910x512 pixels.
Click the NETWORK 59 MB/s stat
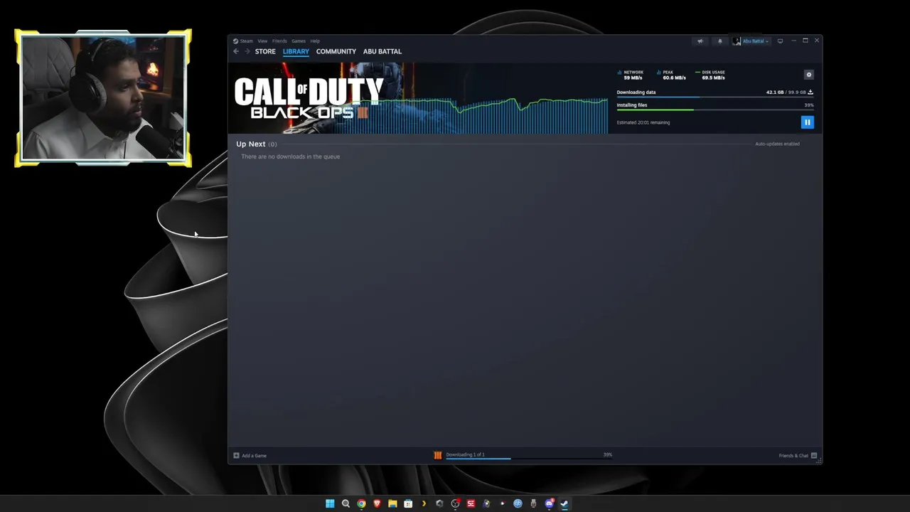point(631,75)
